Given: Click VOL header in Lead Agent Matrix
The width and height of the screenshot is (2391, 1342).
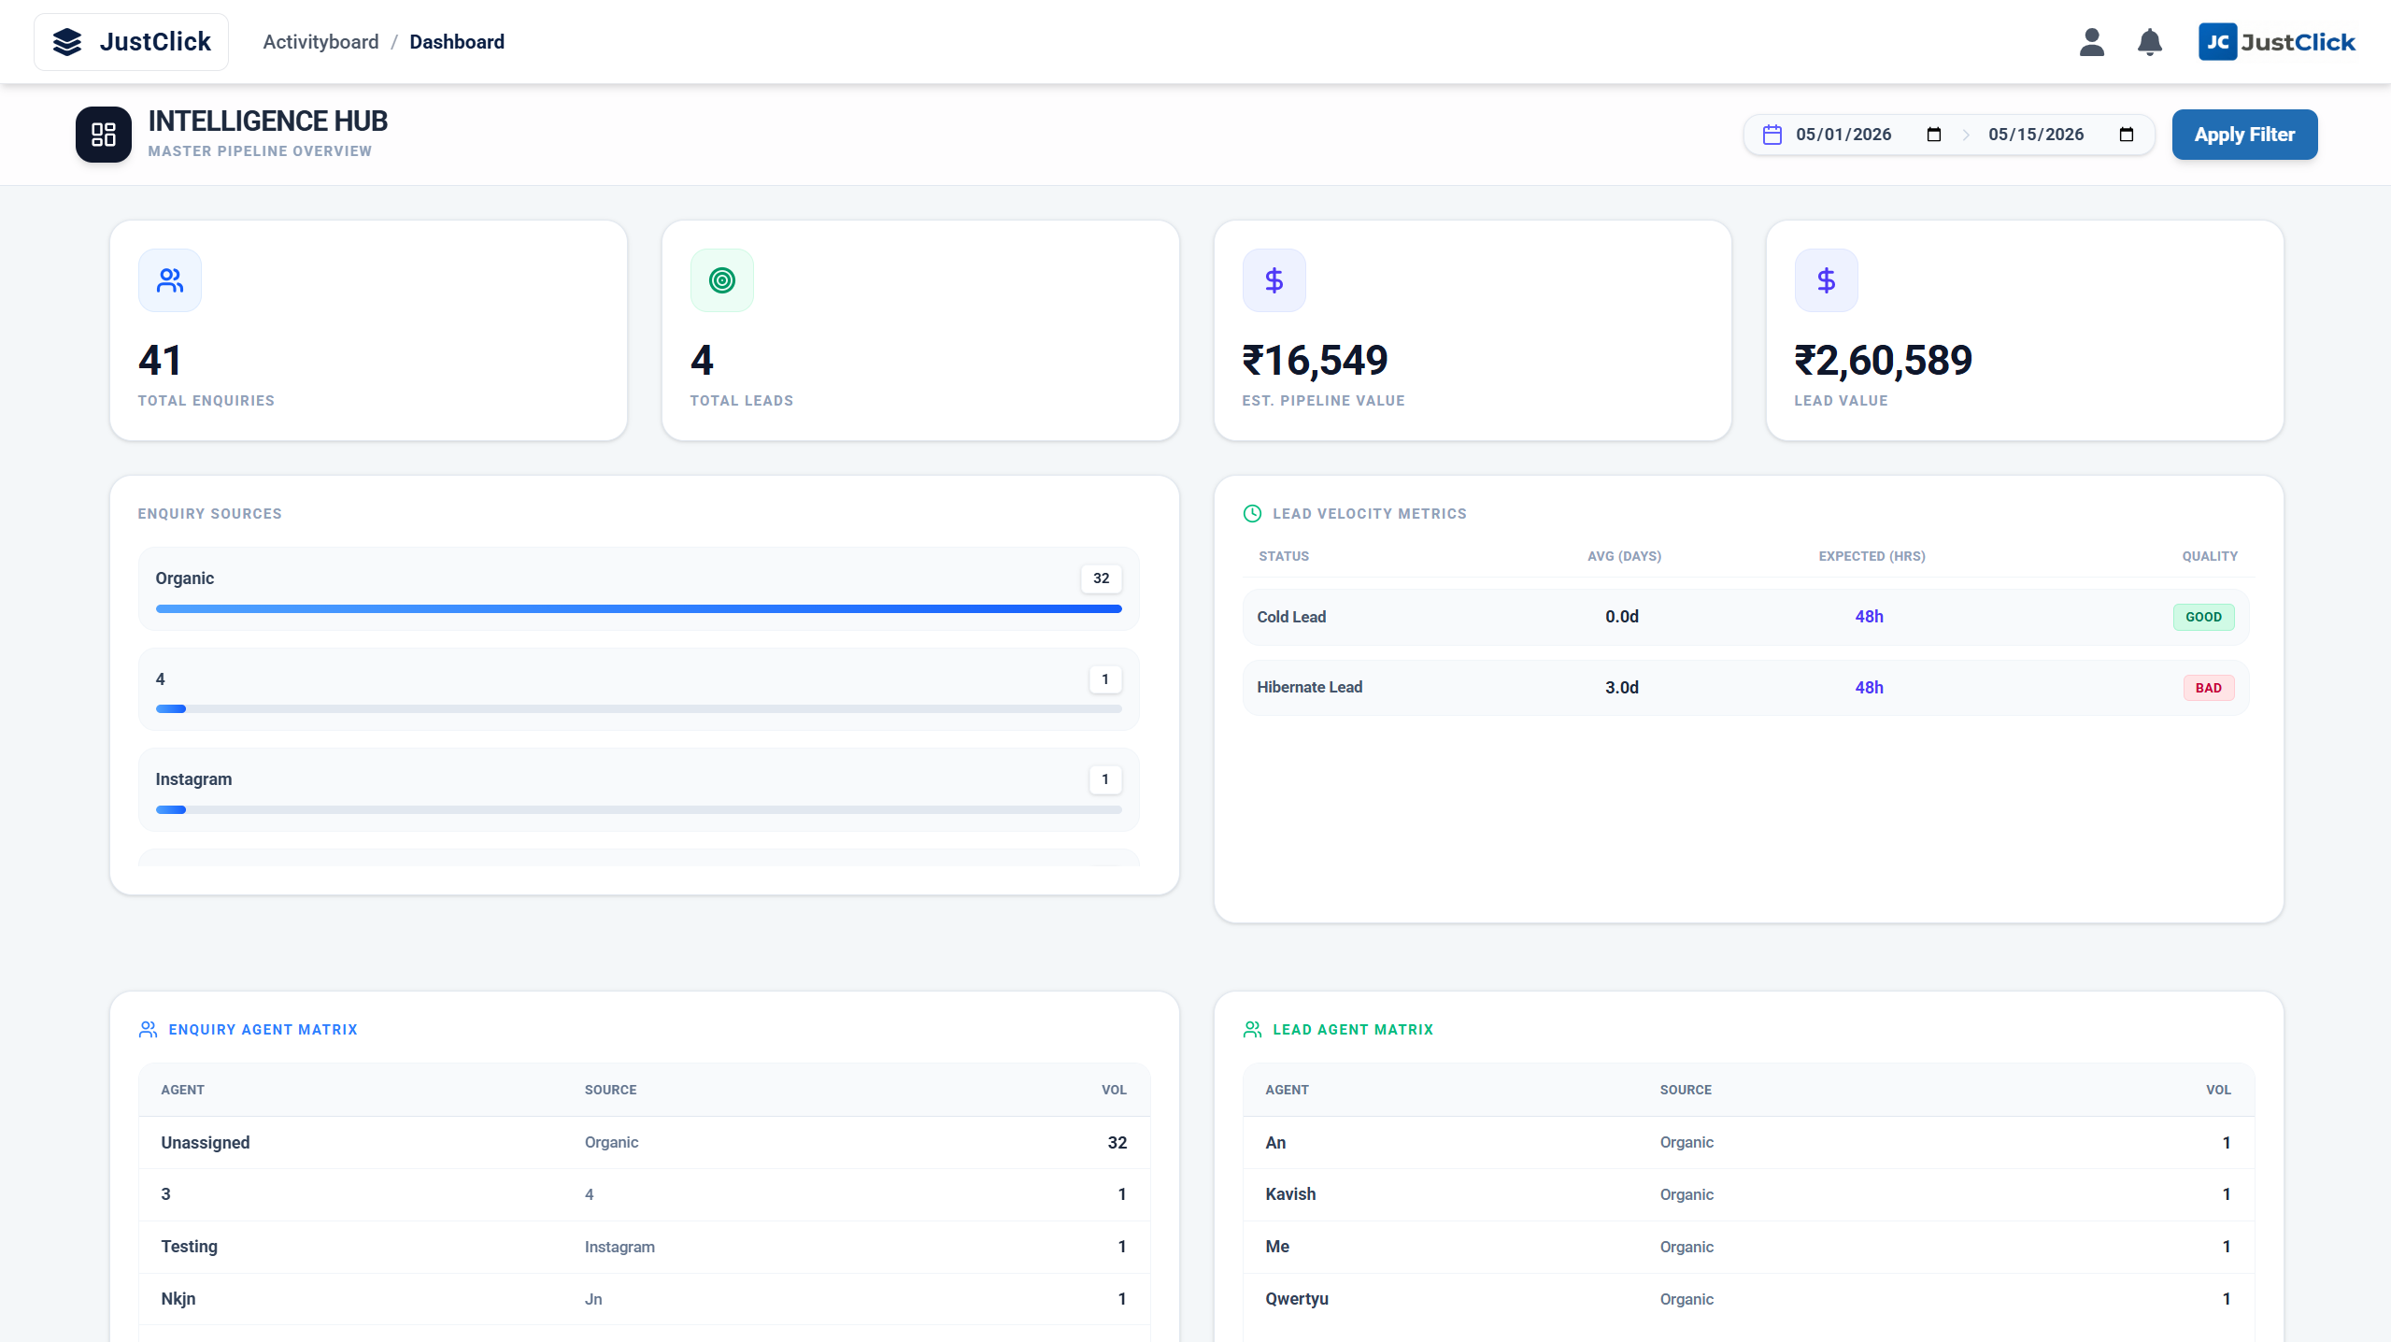Looking at the screenshot, I should coord(2218,1091).
